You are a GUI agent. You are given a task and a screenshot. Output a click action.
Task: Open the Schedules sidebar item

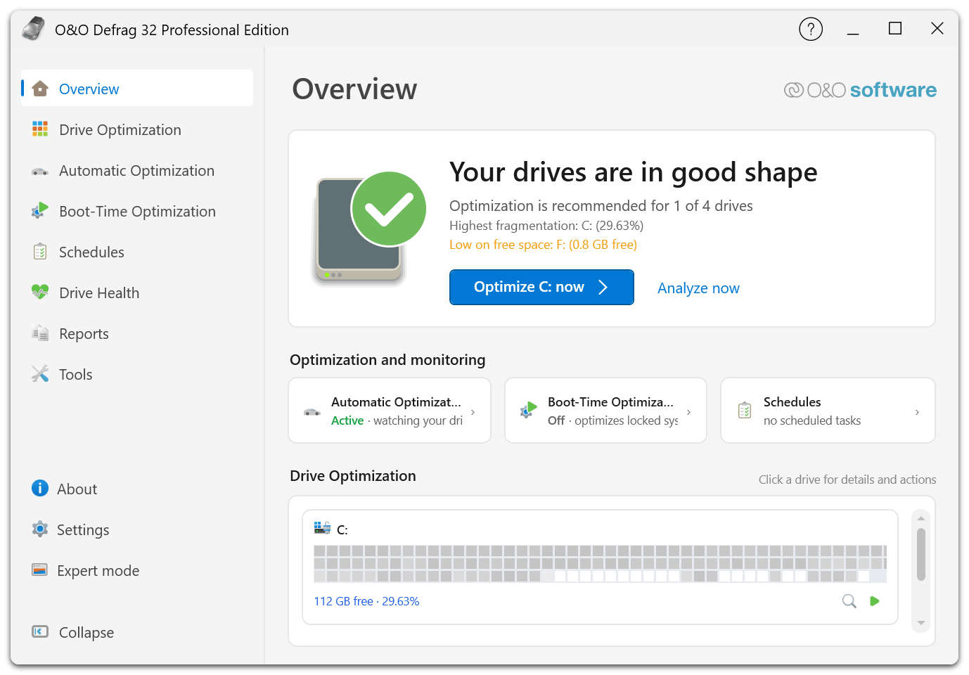(x=137, y=252)
